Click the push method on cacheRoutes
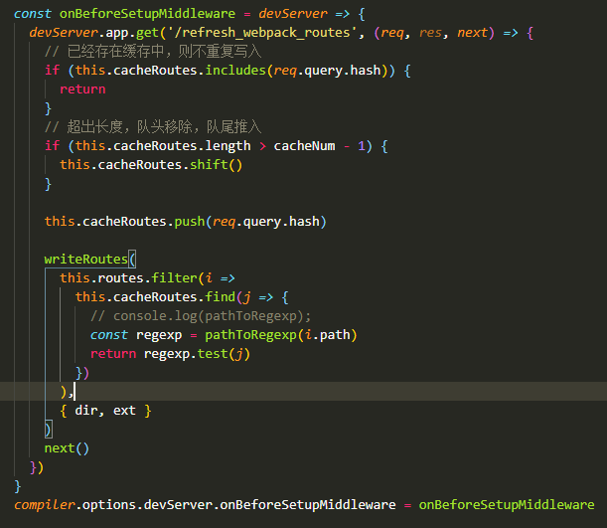 pyautogui.click(x=190, y=222)
